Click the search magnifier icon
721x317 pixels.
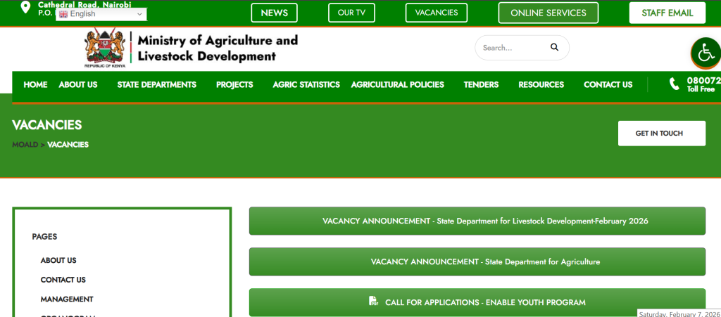tap(554, 48)
